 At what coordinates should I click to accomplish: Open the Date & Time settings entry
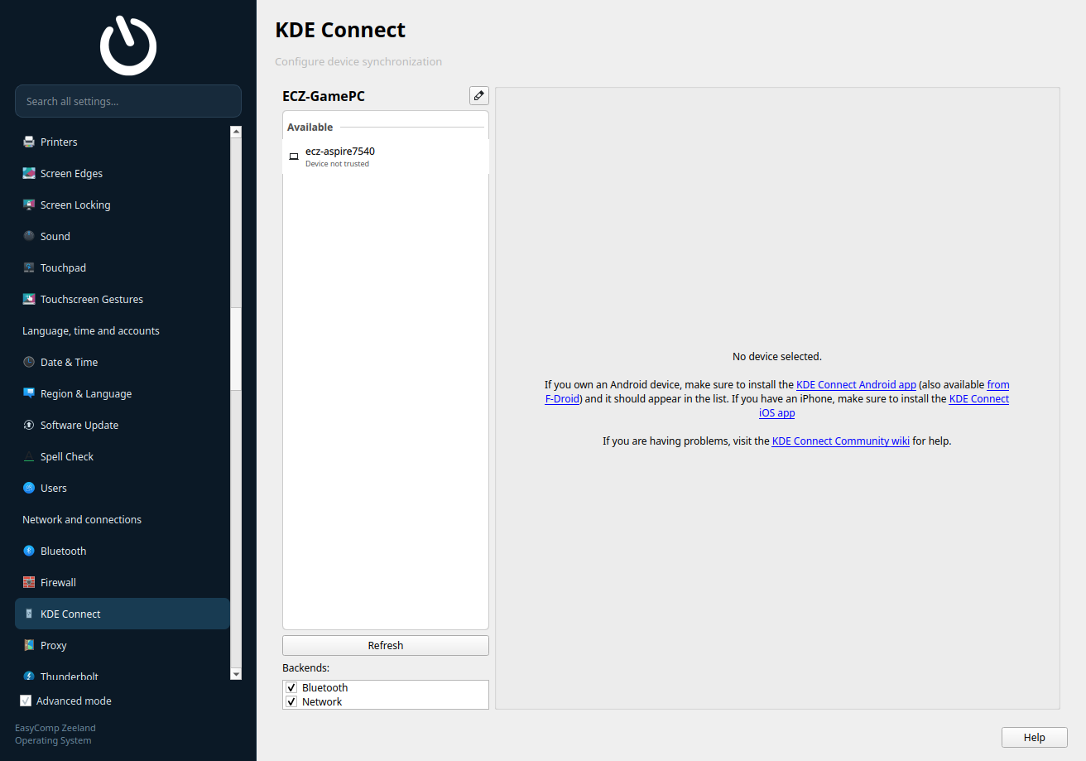click(x=123, y=362)
